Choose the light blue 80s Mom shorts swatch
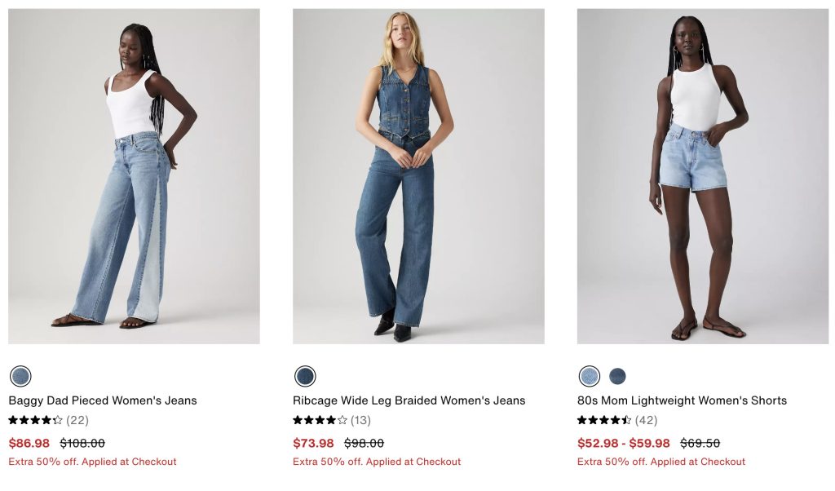The image size is (835, 491). [x=589, y=376]
